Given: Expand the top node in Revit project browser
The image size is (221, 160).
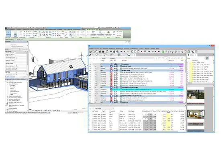Looking at the screenshot, I should tap(6, 81).
